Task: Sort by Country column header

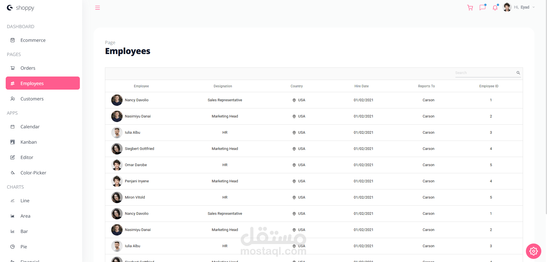Action: pos(297,86)
